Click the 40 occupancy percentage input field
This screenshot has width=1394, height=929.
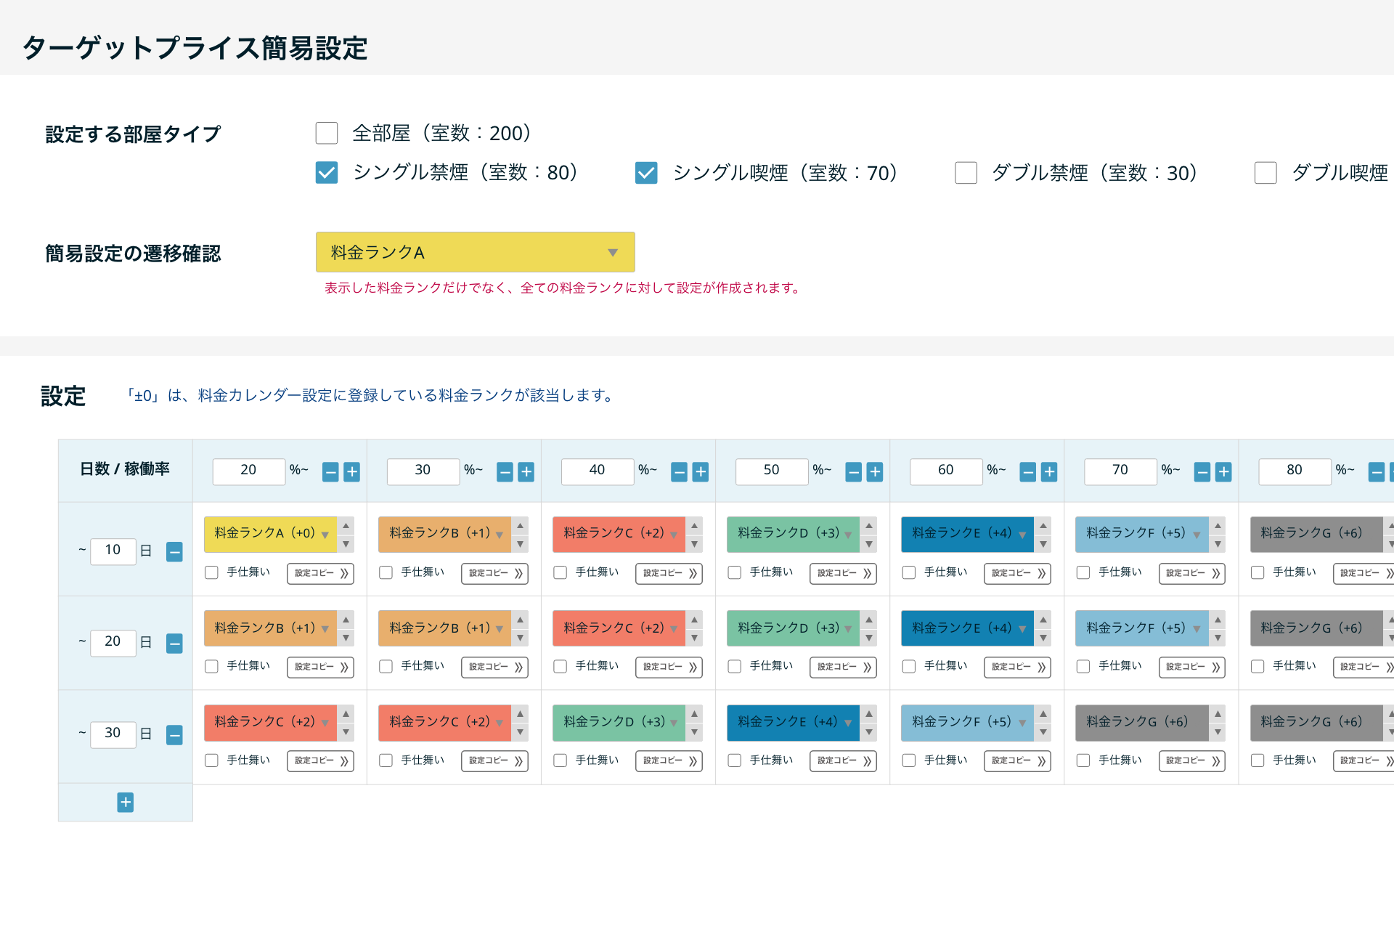click(597, 471)
